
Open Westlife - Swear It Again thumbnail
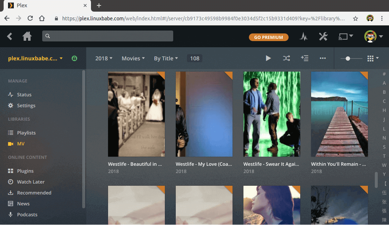(x=271, y=114)
